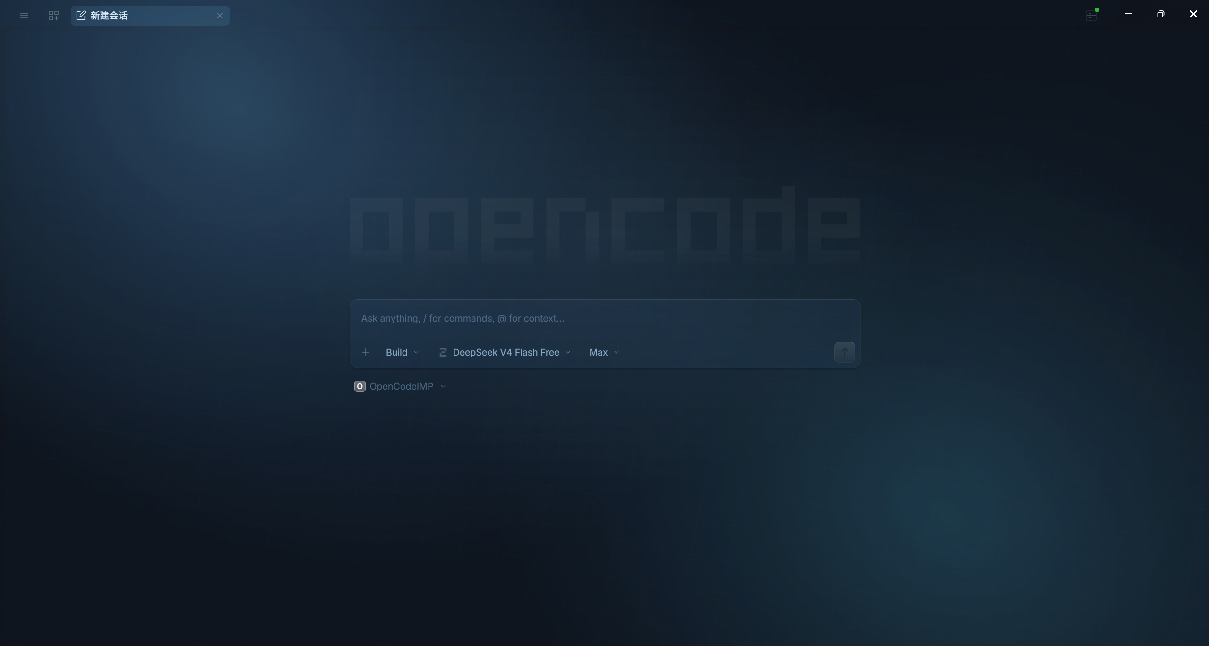Open the Build agent dropdown

point(402,352)
